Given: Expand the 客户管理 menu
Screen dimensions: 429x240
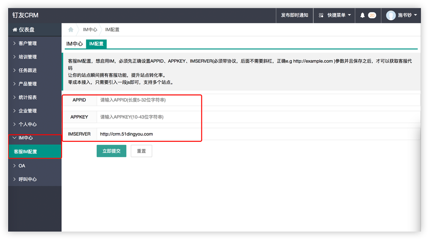Looking at the screenshot, I should point(35,43).
